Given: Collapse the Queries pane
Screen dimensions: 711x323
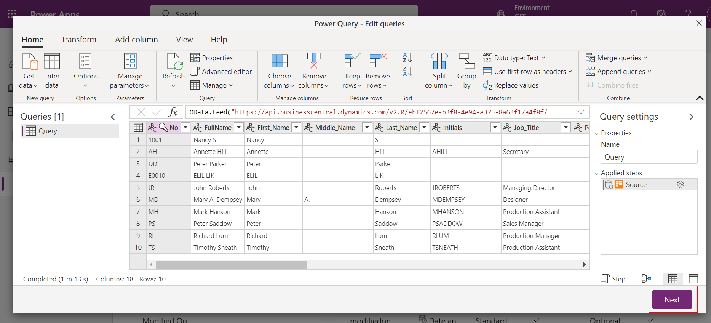Looking at the screenshot, I should (113, 117).
